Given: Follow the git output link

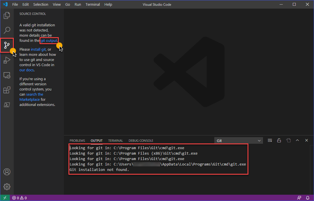Looking at the screenshot, I should click(x=49, y=40).
